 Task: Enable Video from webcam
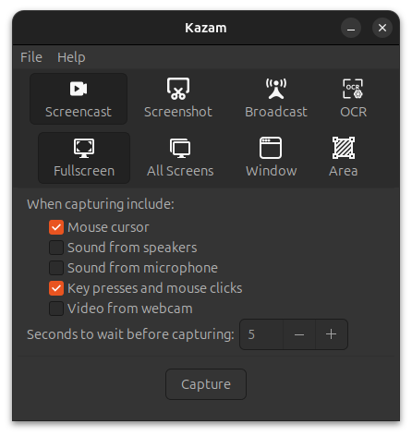coord(56,309)
